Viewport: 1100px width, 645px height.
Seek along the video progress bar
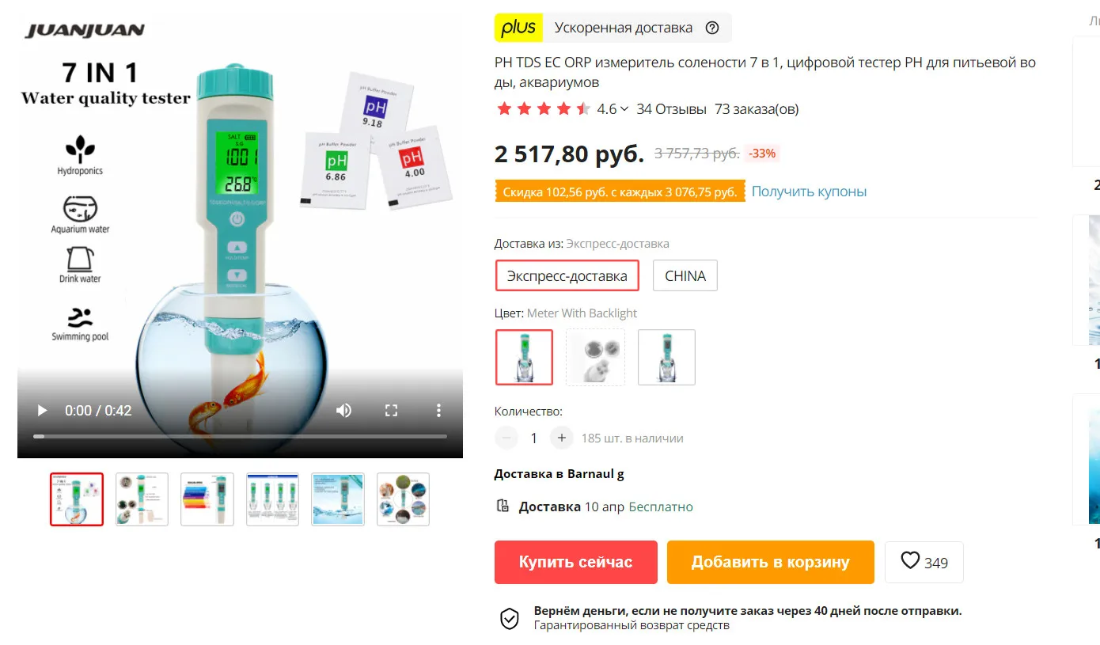pyautogui.click(x=240, y=437)
